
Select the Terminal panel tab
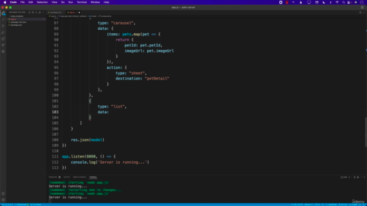pyautogui.click(x=93, y=177)
